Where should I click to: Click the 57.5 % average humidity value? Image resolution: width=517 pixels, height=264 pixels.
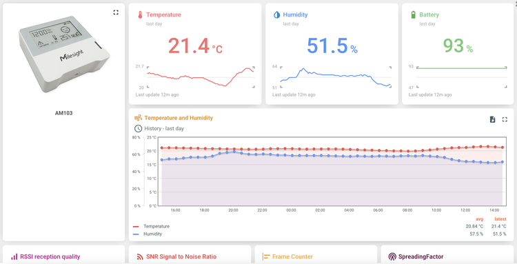pos(476,234)
